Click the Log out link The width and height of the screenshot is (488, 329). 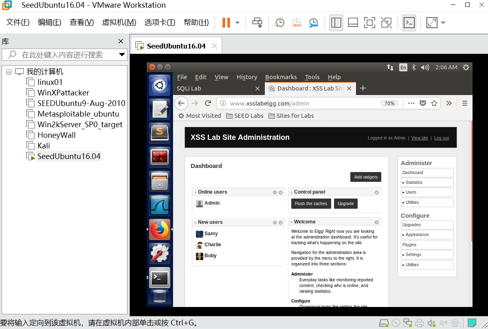point(441,138)
